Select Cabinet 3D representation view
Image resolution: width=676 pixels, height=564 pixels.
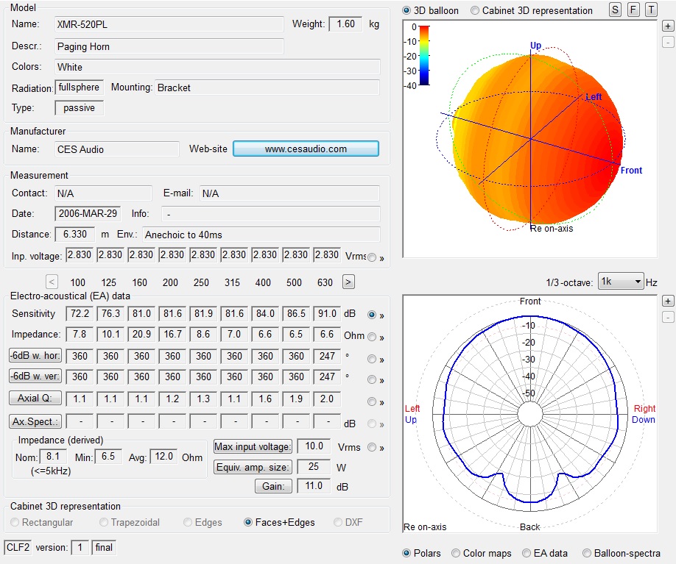click(475, 10)
